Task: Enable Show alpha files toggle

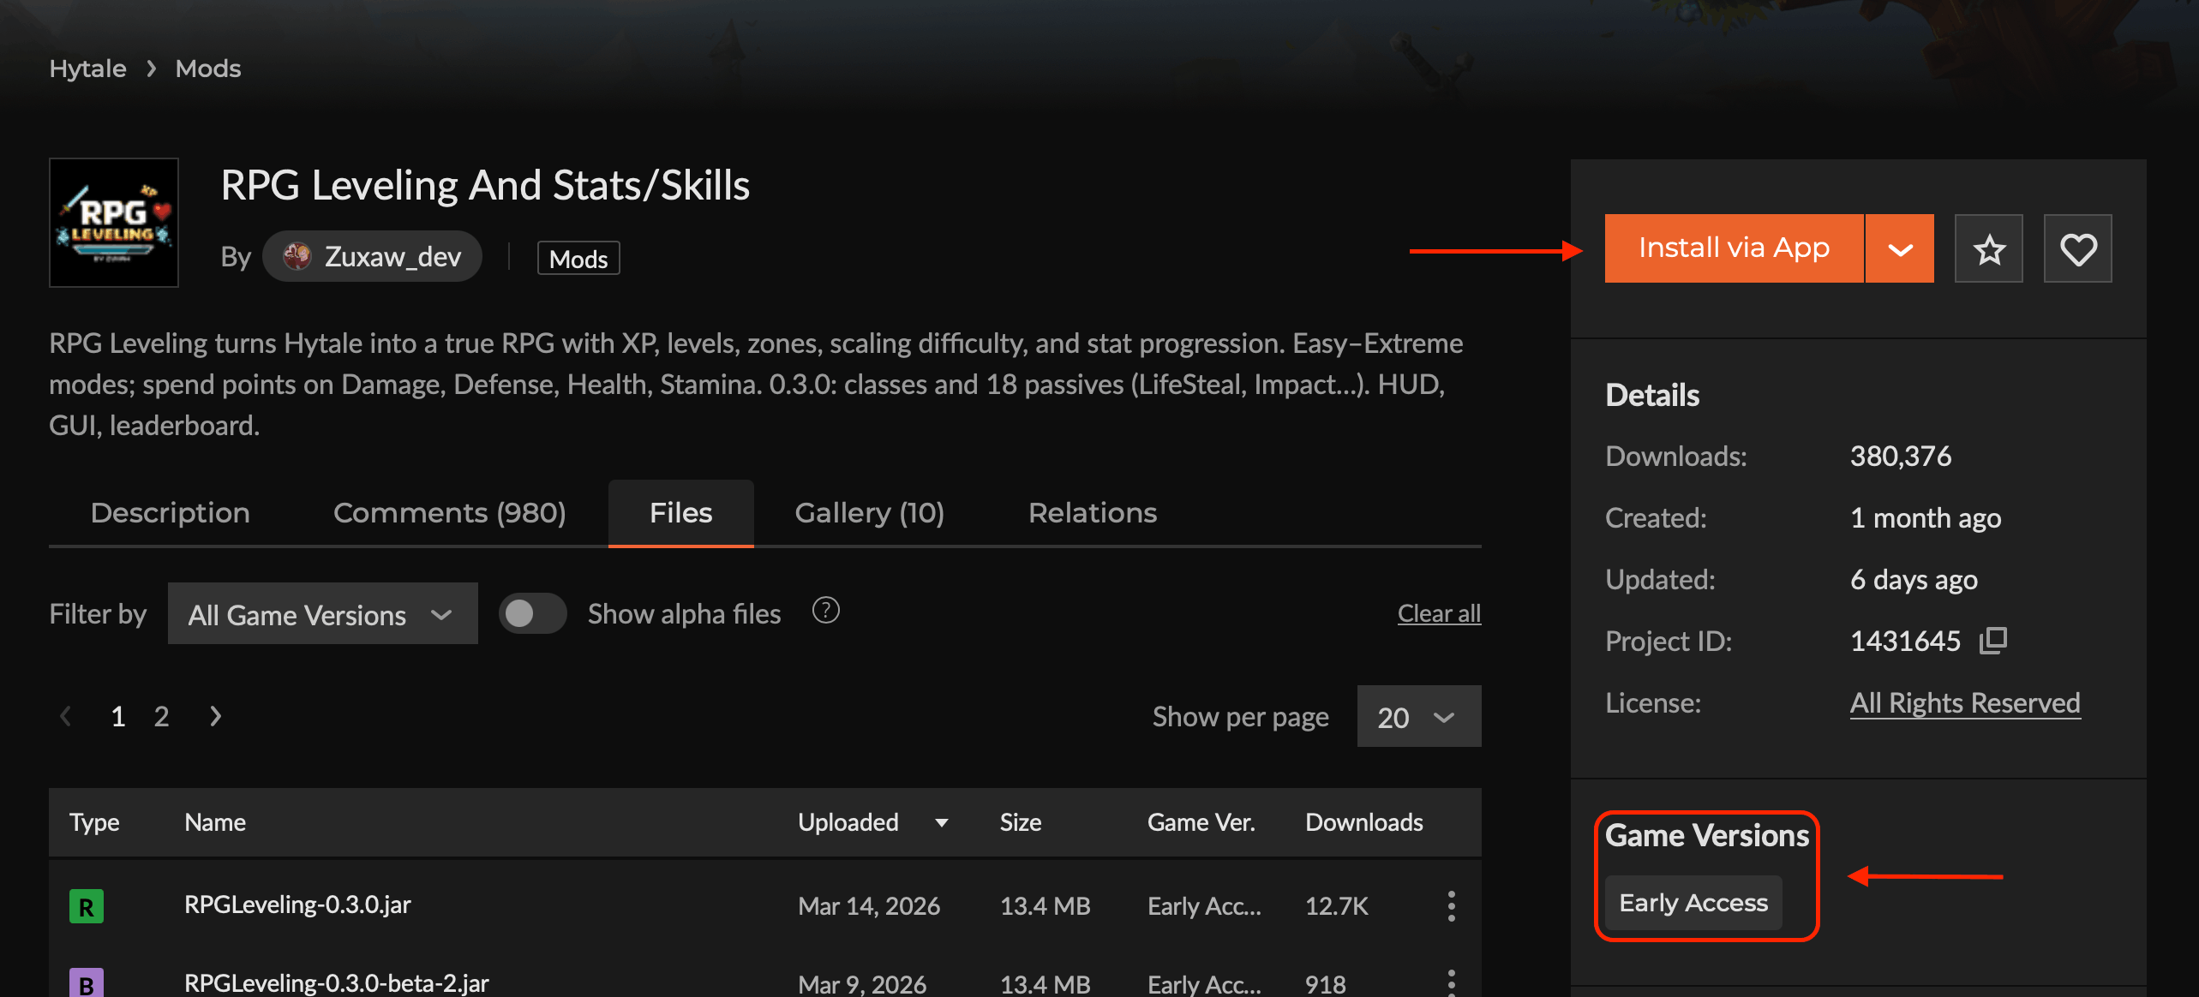Action: click(x=532, y=613)
